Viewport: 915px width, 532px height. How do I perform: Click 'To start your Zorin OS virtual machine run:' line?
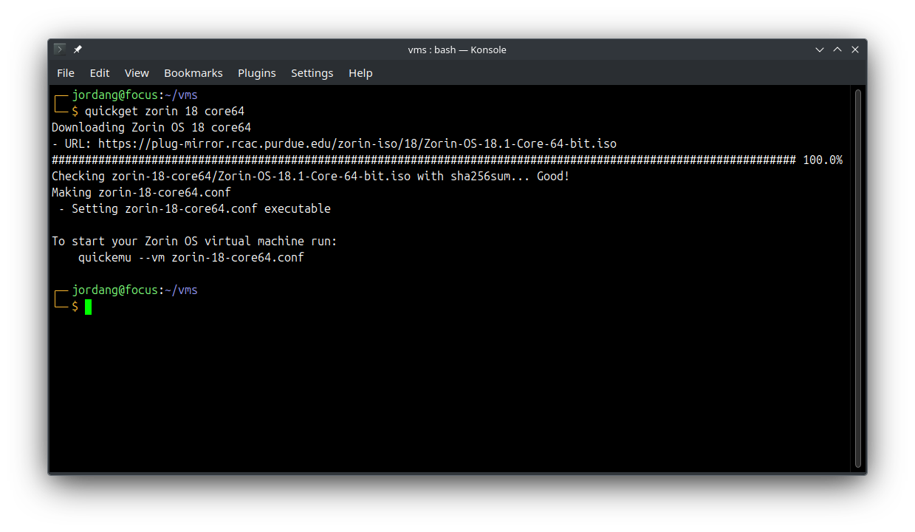pos(194,241)
